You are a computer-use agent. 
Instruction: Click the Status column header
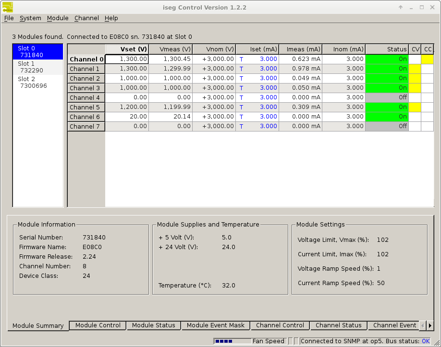click(x=387, y=49)
